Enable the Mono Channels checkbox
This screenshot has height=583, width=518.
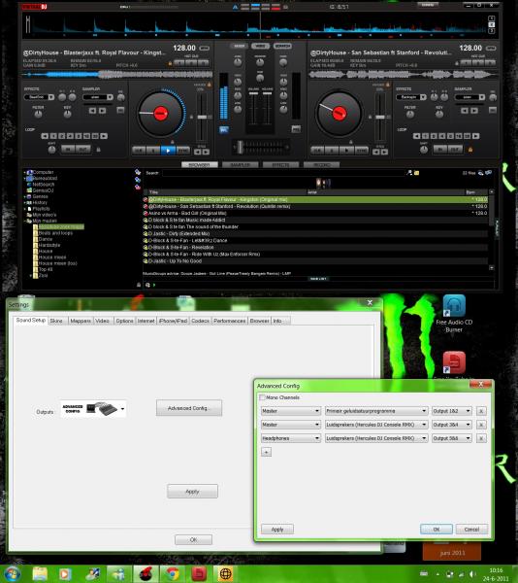point(262,397)
